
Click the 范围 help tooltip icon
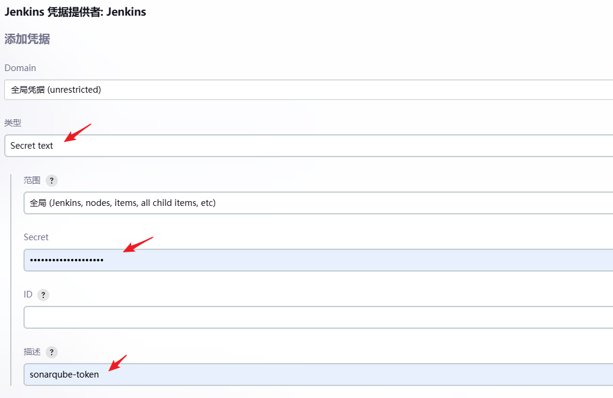coord(51,180)
